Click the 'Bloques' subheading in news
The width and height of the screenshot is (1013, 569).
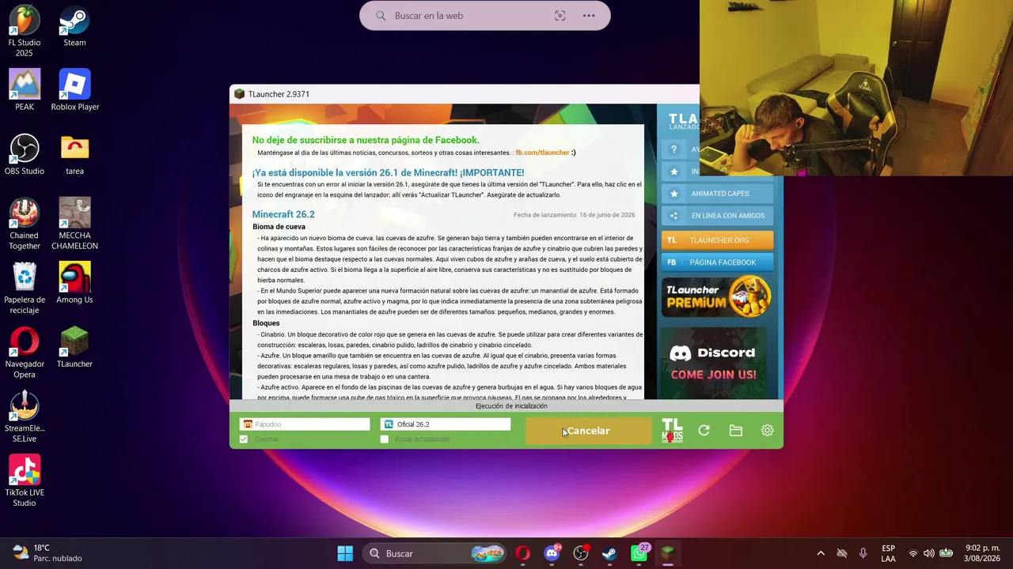pos(266,323)
